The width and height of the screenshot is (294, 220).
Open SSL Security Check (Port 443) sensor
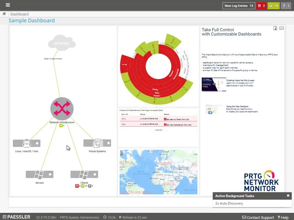(178, 119)
